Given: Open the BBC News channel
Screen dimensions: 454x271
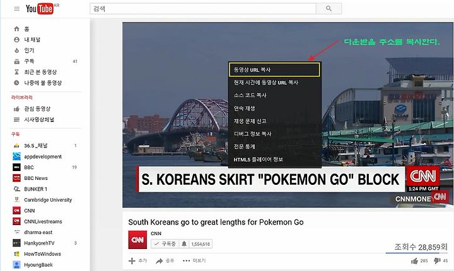Looking at the screenshot, I should coord(36,178).
